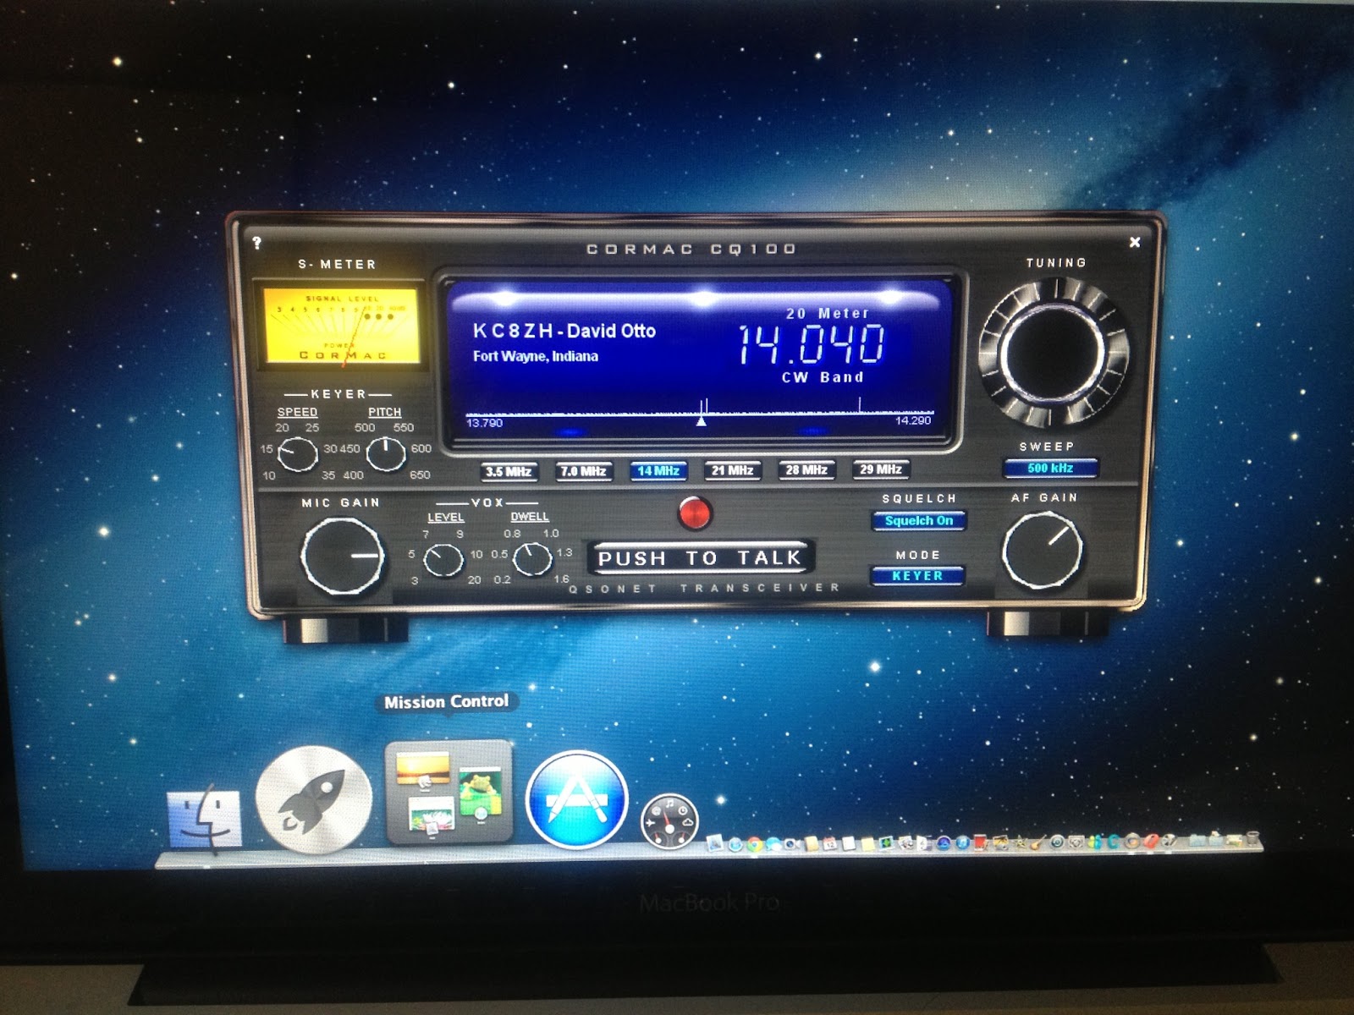This screenshot has width=1354, height=1015.
Task: Switch to the 28 MHz band
Action: tap(806, 469)
